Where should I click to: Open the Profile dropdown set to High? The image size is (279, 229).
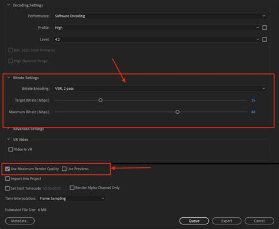157,28
